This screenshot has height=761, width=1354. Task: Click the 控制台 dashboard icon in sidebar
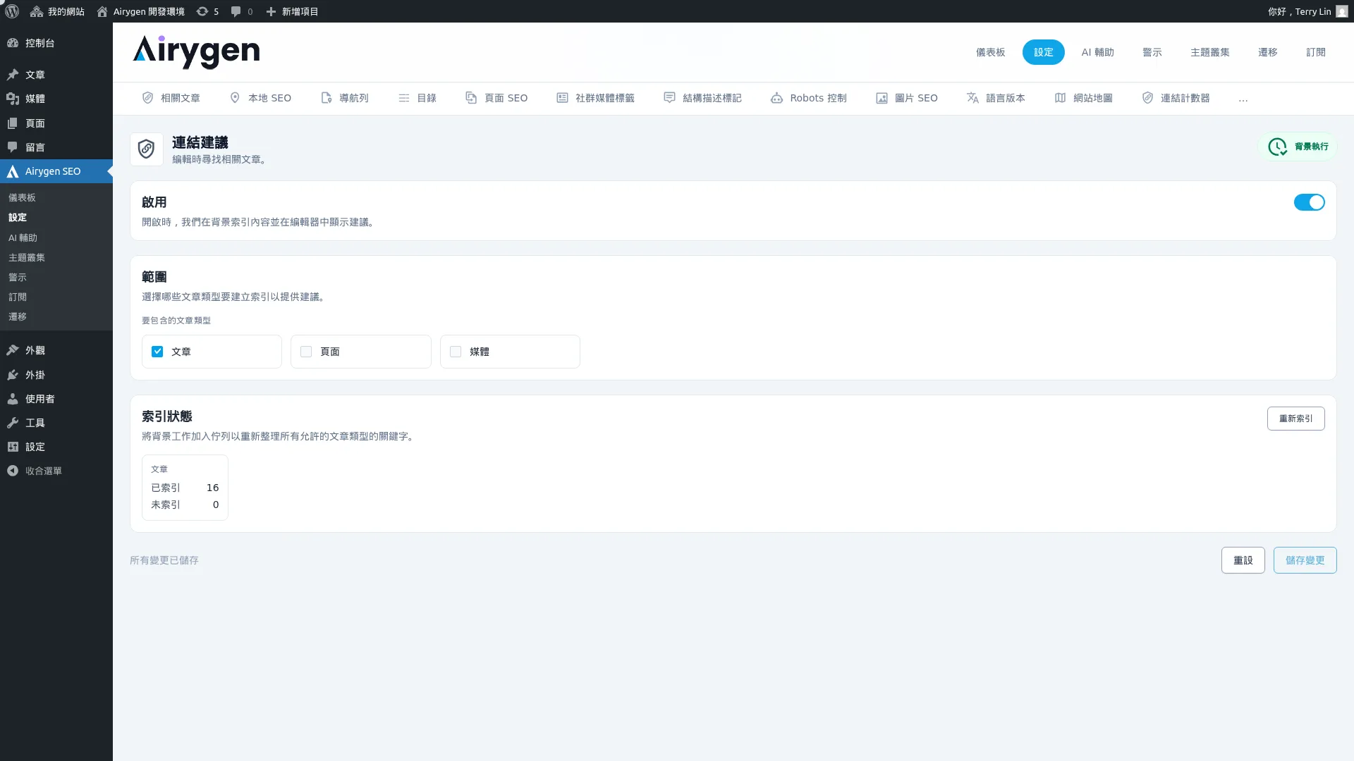[13, 43]
